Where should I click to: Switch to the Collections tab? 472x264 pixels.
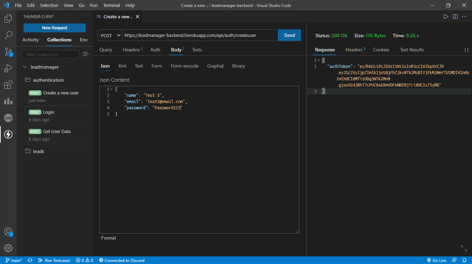pyautogui.click(x=59, y=40)
